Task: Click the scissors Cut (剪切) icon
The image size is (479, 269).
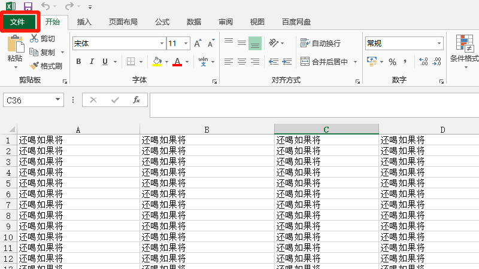Action: tap(34, 39)
